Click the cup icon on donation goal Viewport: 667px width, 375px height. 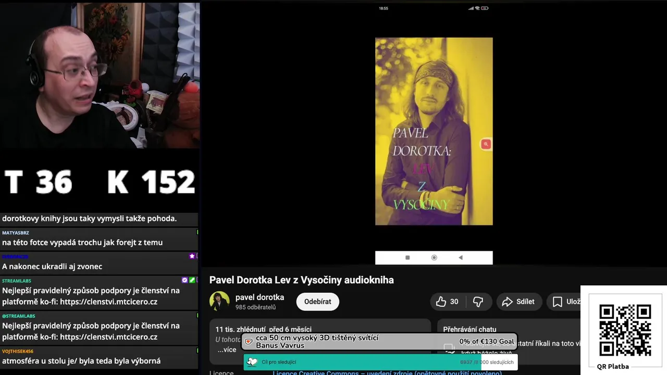[x=249, y=342]
